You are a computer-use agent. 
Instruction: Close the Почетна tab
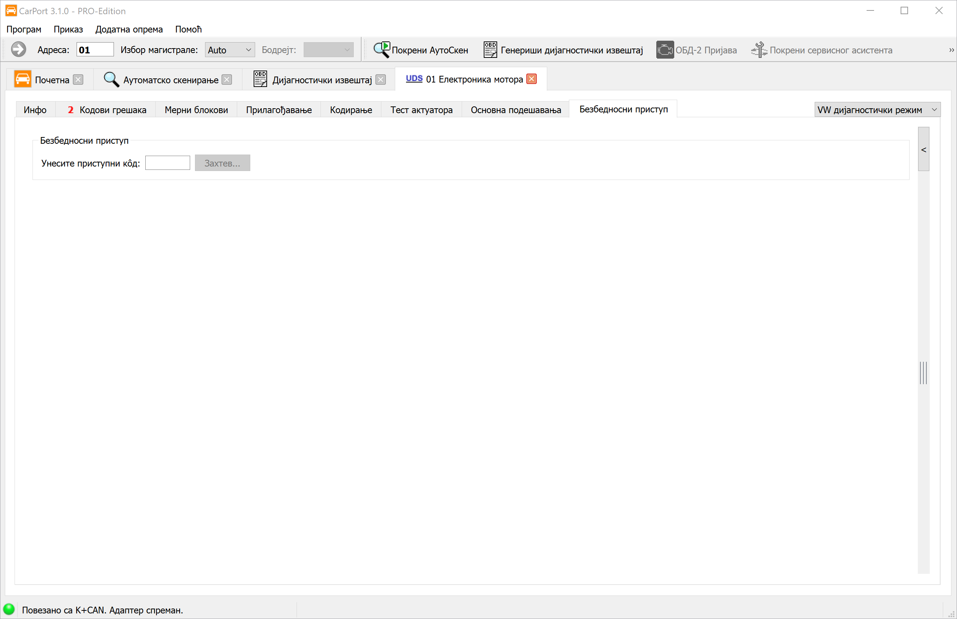(x=78, y=80)
